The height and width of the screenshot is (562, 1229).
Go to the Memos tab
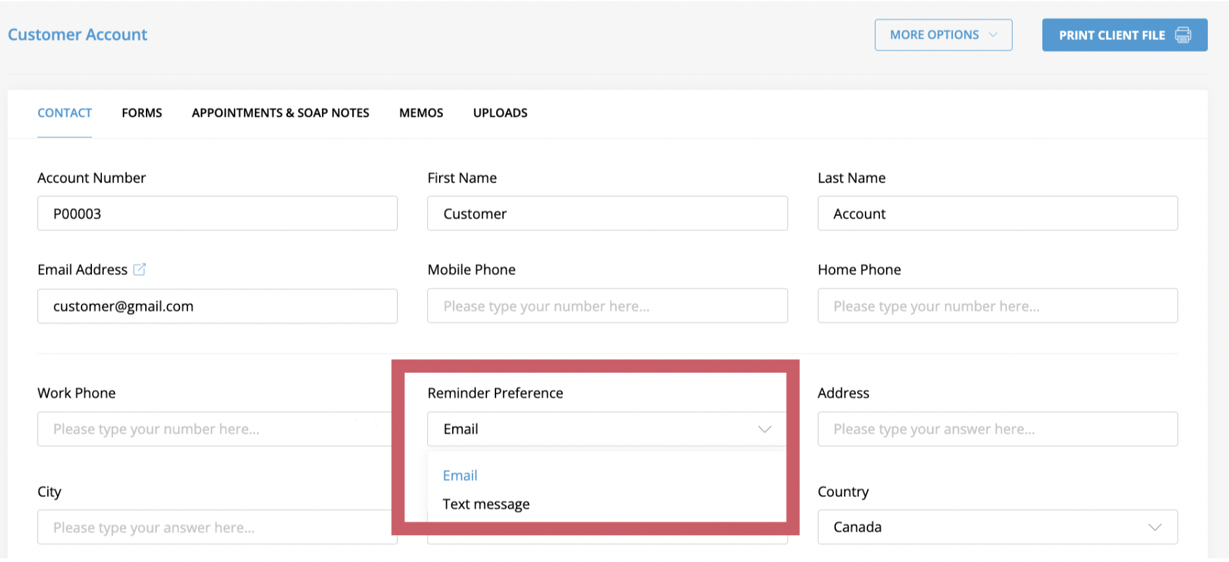pyautogui.click(x=421, y=113)
